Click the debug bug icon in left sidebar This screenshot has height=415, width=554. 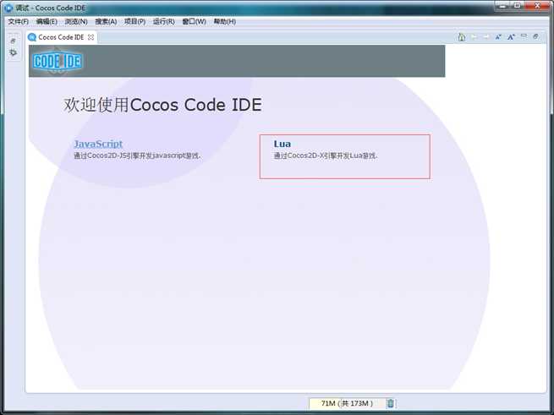coord(13,52)
